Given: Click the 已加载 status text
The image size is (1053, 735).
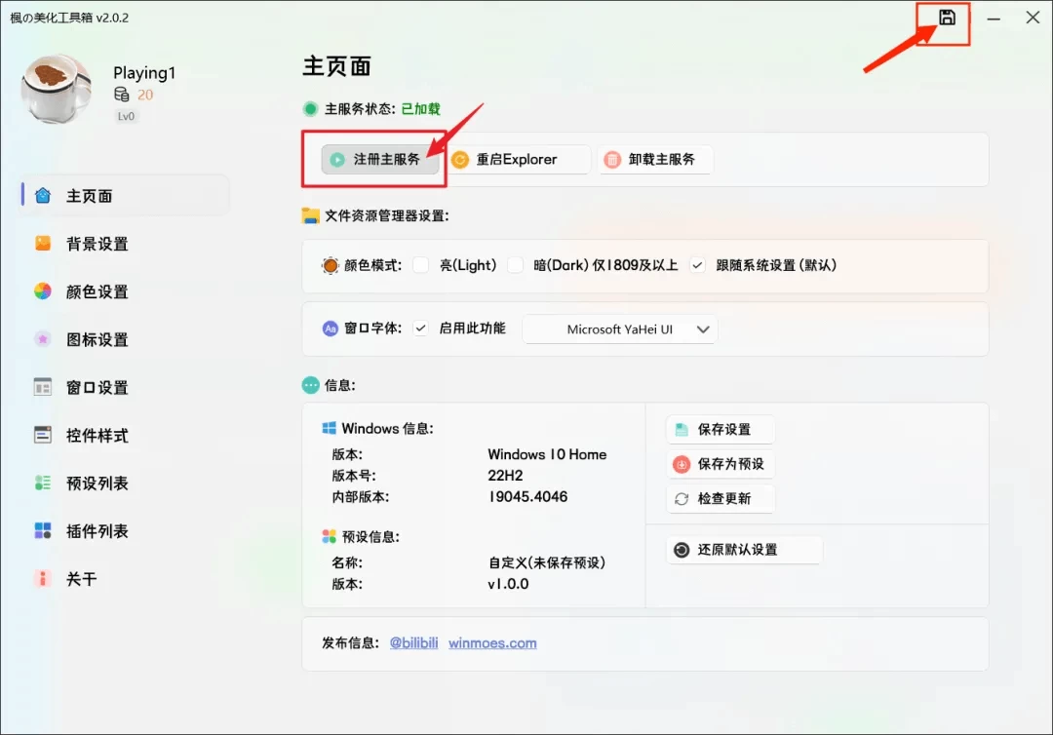Looking at the screenshot, I should [420, 109].
